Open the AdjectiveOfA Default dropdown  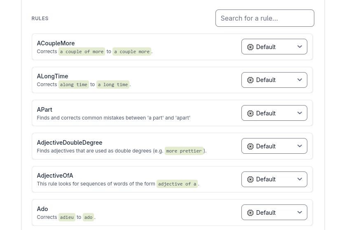(x=274, y=179)
